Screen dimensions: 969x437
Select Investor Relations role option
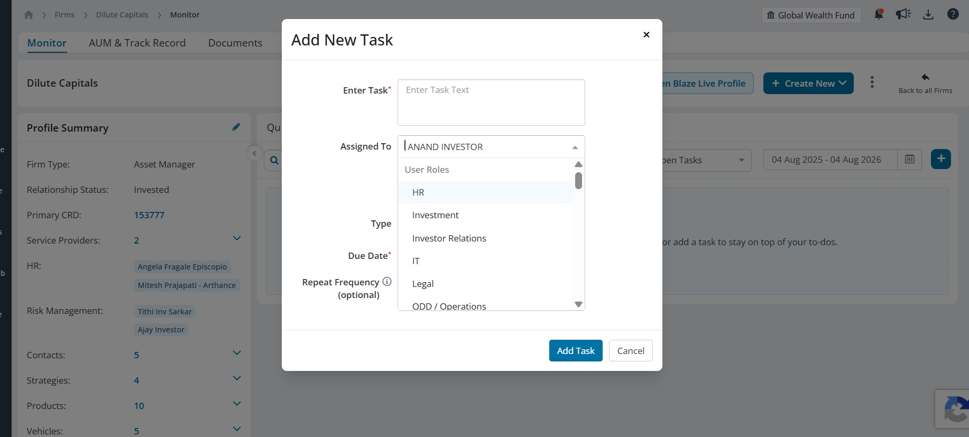tap(485, 238)
